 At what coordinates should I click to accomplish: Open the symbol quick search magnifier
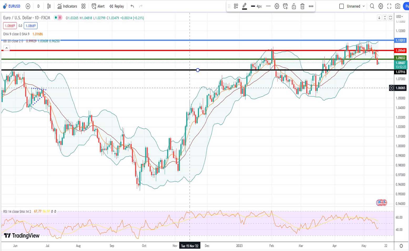372,6
